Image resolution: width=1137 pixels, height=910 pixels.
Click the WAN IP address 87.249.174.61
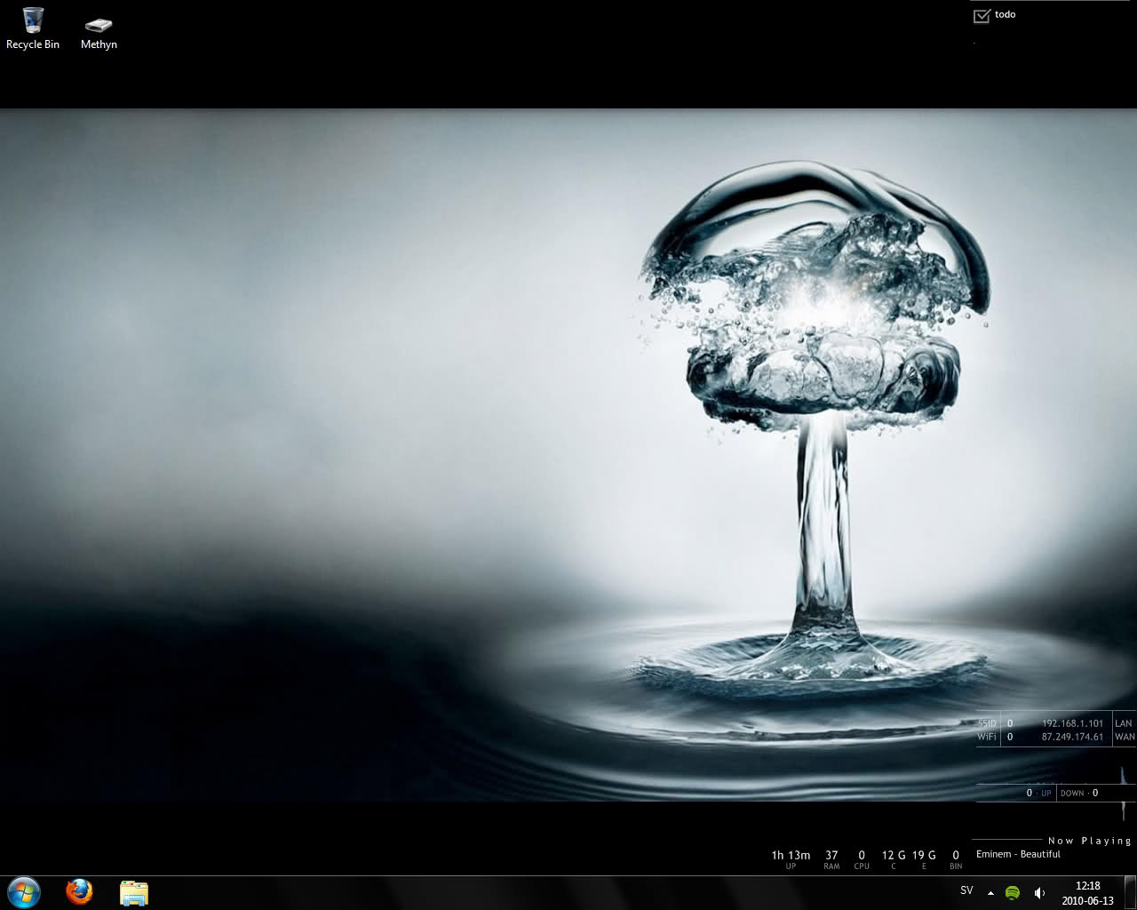pyautogui.click(x=1072, y=737)
